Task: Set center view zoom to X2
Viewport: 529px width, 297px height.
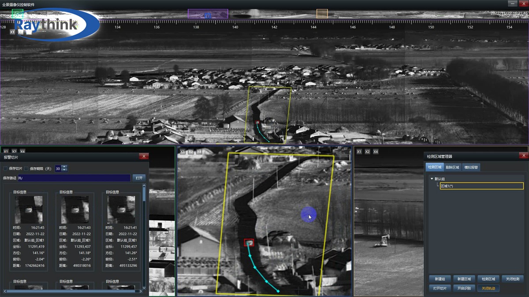Action: 191,152
